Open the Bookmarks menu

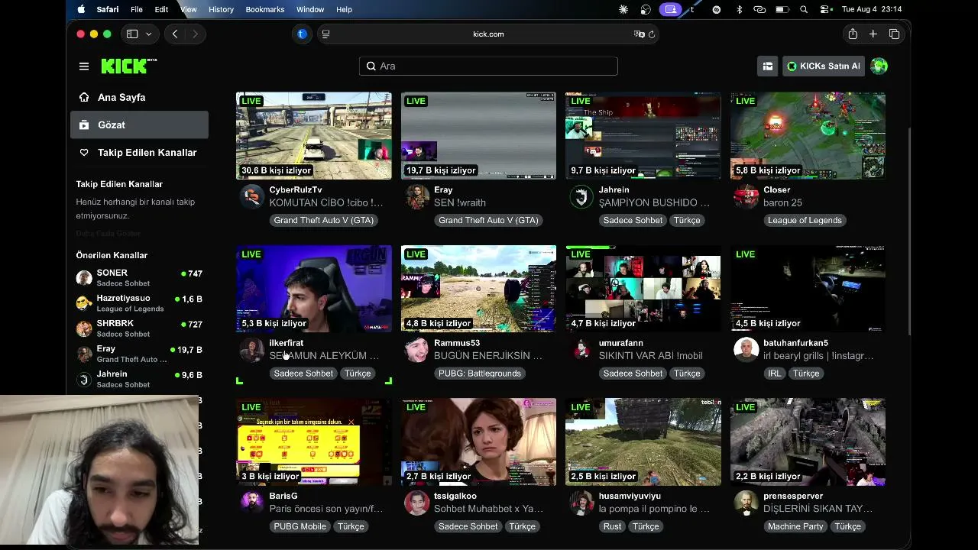pos(265,9)
